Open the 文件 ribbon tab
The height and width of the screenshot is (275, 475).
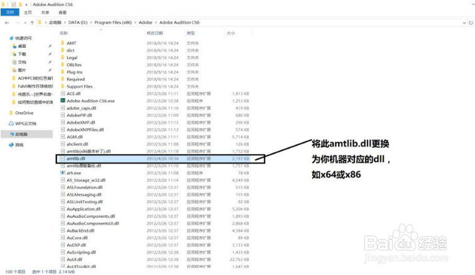[10, 13]
